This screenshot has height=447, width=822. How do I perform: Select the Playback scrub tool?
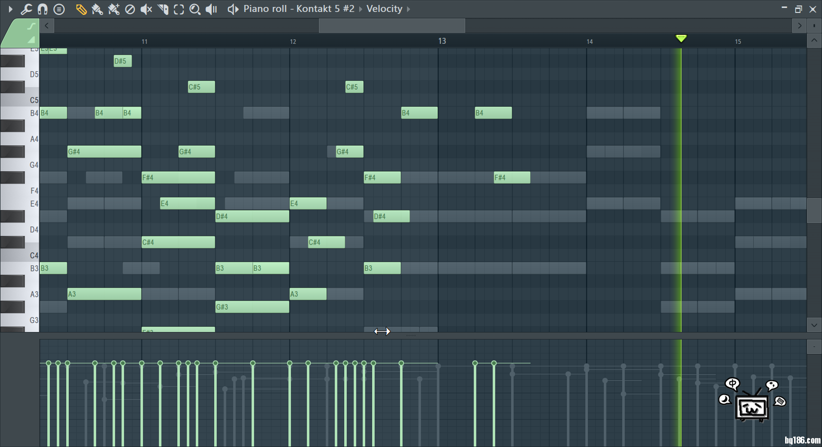click(212, 9)
